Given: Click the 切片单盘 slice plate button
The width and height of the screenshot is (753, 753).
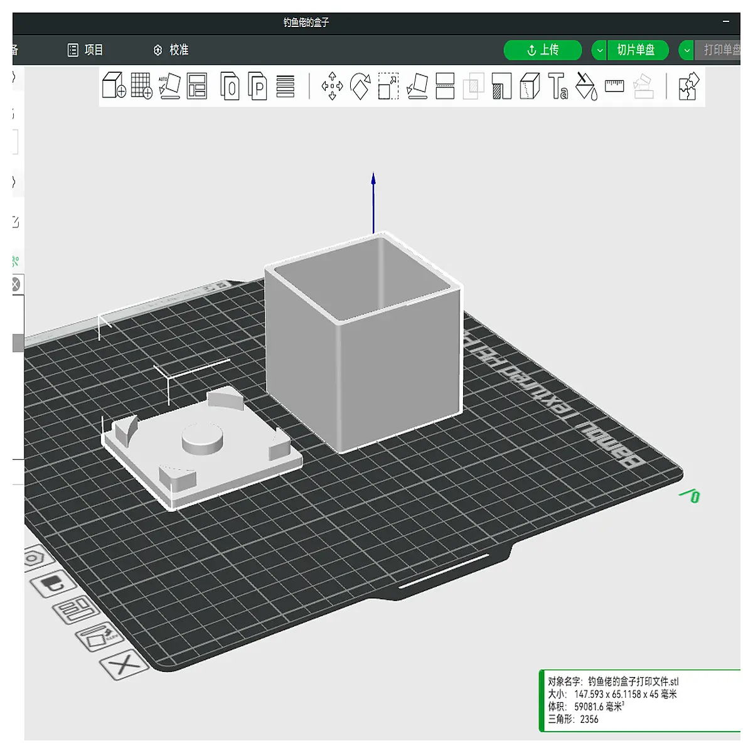Looking at the screenshot, I should pos(636,50).
